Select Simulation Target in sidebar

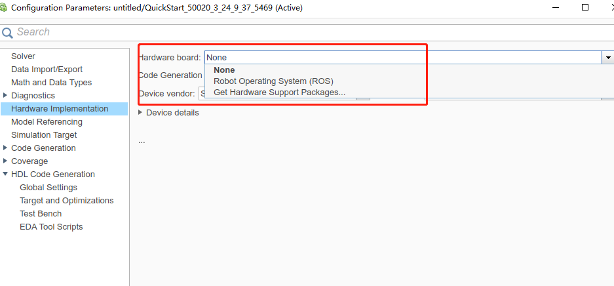click(44, 135)
